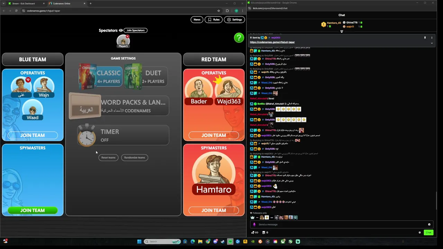Open the Xbox app from taskbar

coord(283,241)
